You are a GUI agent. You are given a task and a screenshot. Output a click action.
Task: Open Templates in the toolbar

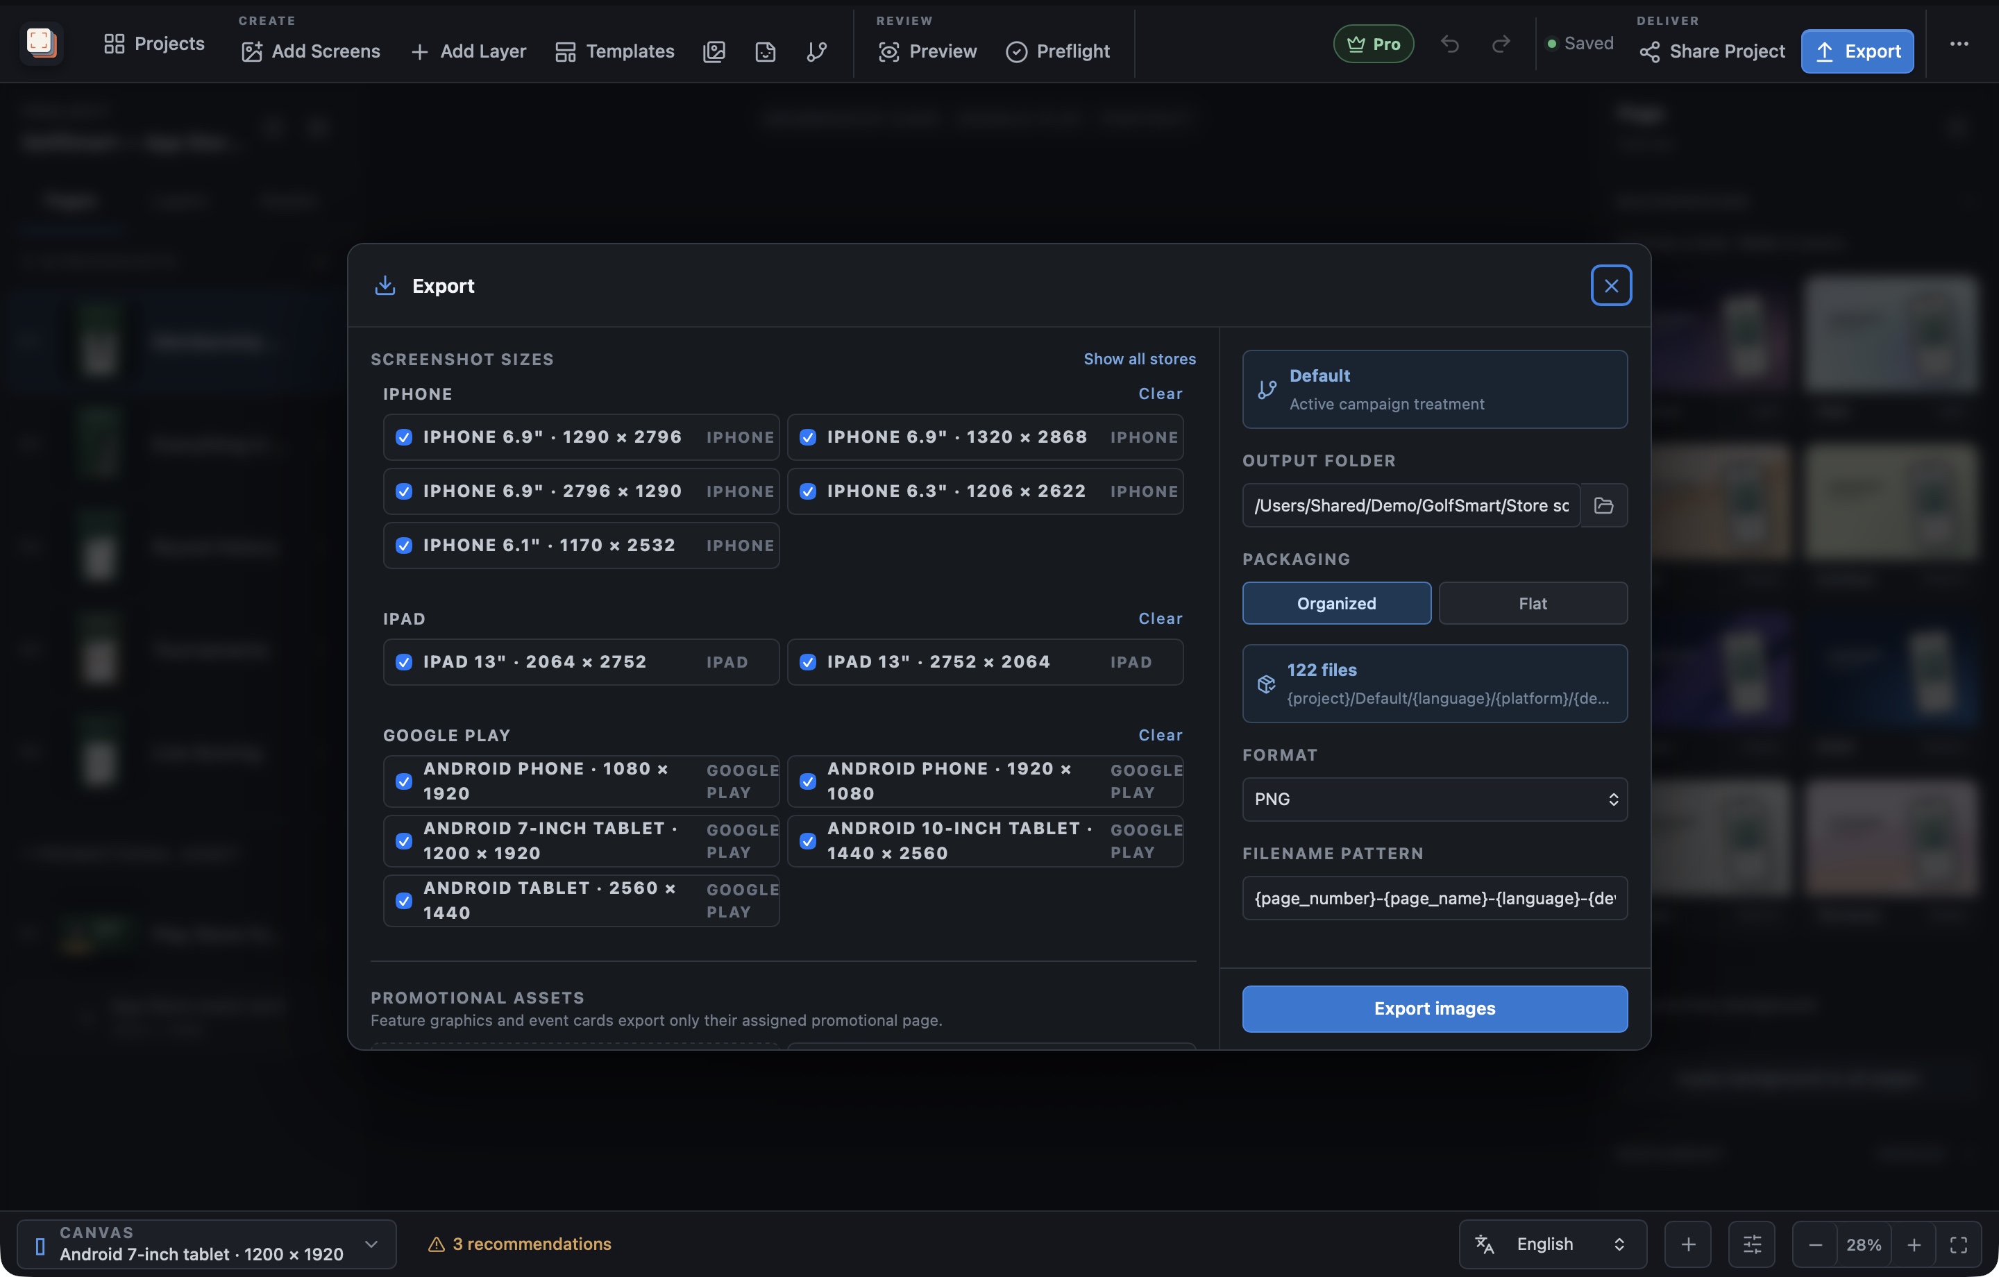tap(614, 51)
